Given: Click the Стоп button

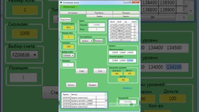Looking at the screenshot, I should (100, 71).
